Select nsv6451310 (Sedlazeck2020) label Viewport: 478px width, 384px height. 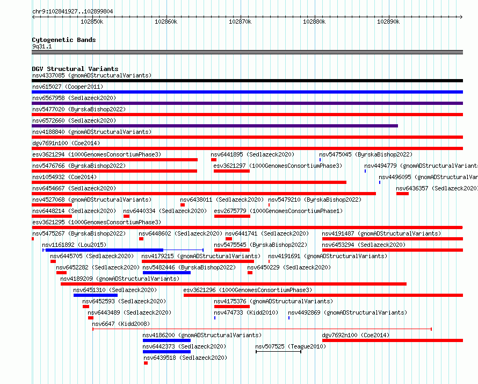(115, 290)
